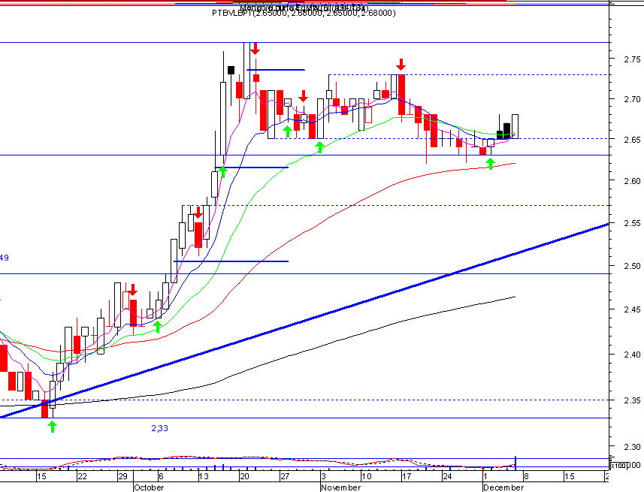Click the 2.75 price axis label
Image resolution: width=644 pixels, height=492 pixels.
[632, 59]
